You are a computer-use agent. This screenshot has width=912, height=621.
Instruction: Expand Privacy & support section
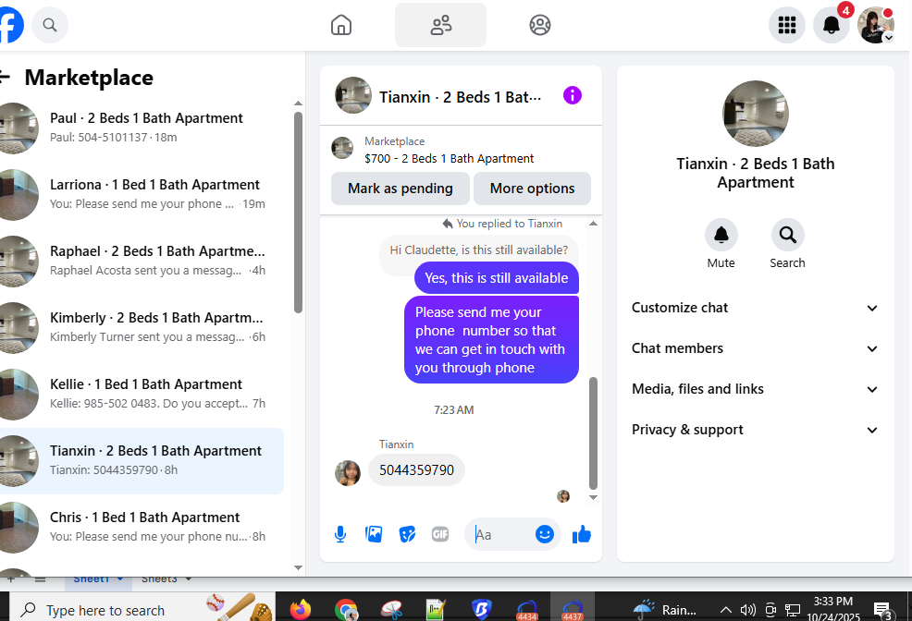(755, 430)
